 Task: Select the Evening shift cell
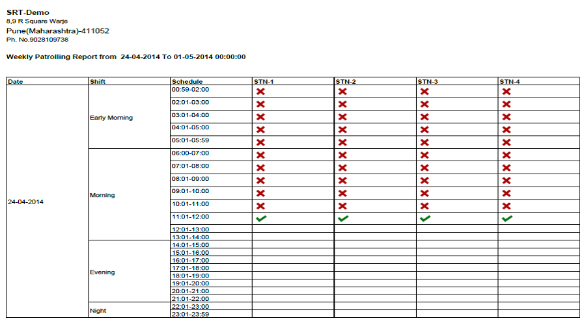coord(102,272)
